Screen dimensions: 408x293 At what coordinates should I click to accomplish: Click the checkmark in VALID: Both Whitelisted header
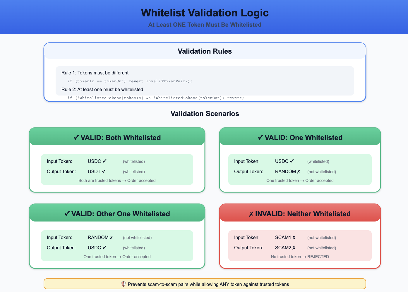click(77, 137)
